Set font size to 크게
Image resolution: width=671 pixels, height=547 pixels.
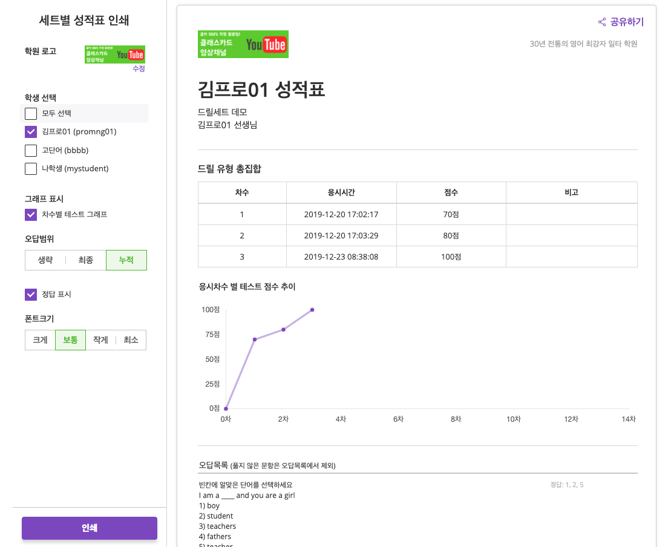pyautogui.click(x=40, y=340)
